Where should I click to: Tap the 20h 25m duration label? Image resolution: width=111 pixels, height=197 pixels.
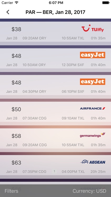(98, 172)
